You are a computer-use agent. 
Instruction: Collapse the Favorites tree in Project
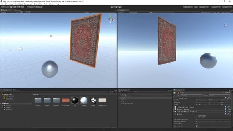pyautogui.click(x=1, y=94)
